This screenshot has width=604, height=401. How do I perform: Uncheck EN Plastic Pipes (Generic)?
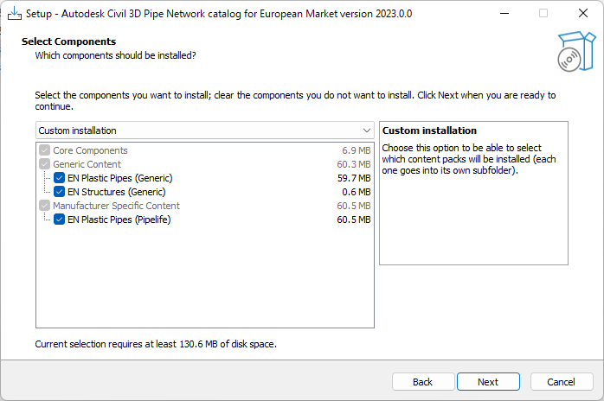coord(60,178)
